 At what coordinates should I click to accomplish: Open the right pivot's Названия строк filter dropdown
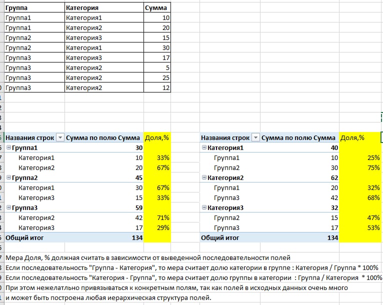pyautogui.click(x=255, y=137)
